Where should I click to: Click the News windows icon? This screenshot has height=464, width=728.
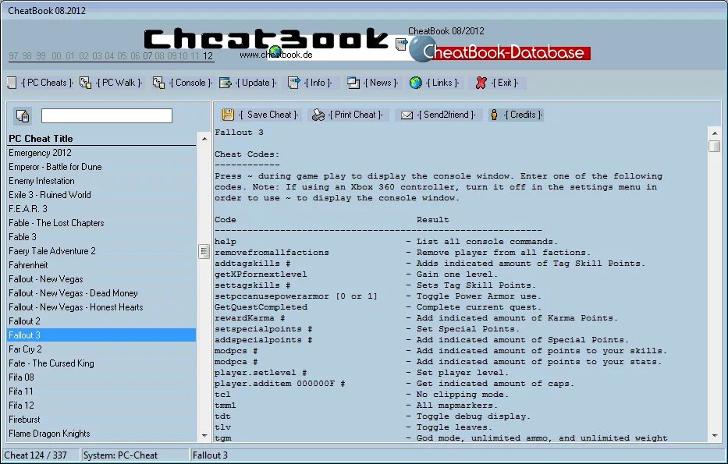(353, 83)
